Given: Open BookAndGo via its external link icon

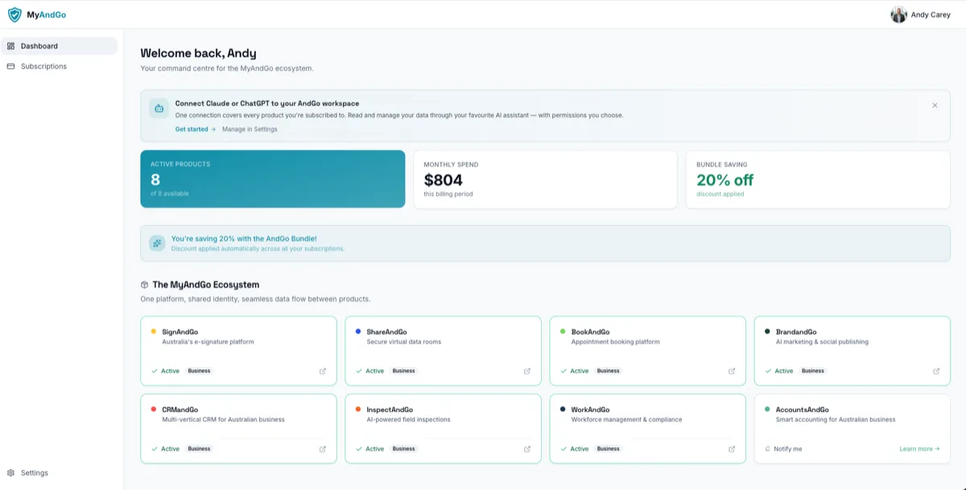Looking at the screenshot, I should point(732,371).
